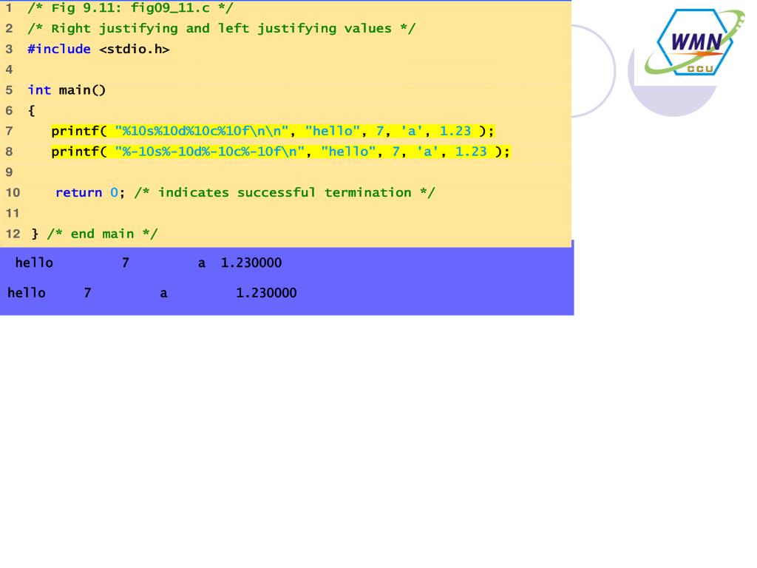The width and height of the screenshot is (757, 568).
Task: Click the printf call on line 8
Action: pyautogui.click(x=280, y=152)
